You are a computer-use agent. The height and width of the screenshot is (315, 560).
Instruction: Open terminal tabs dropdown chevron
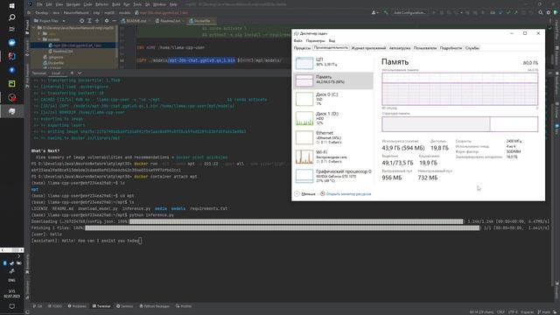click(80, 73)
